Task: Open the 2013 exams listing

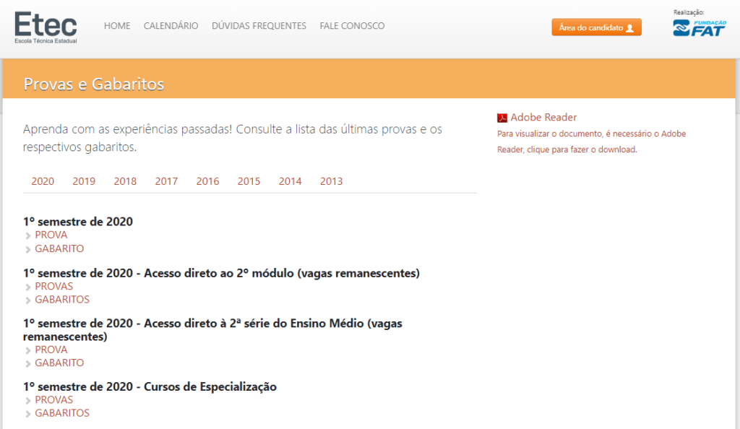Action: pyautogui.click(x=331, y=181)
